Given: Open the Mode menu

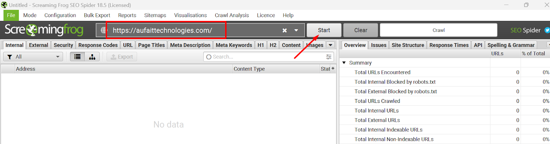Looking at the screenshot, I should pyautogui.click(x=30, y=15).
